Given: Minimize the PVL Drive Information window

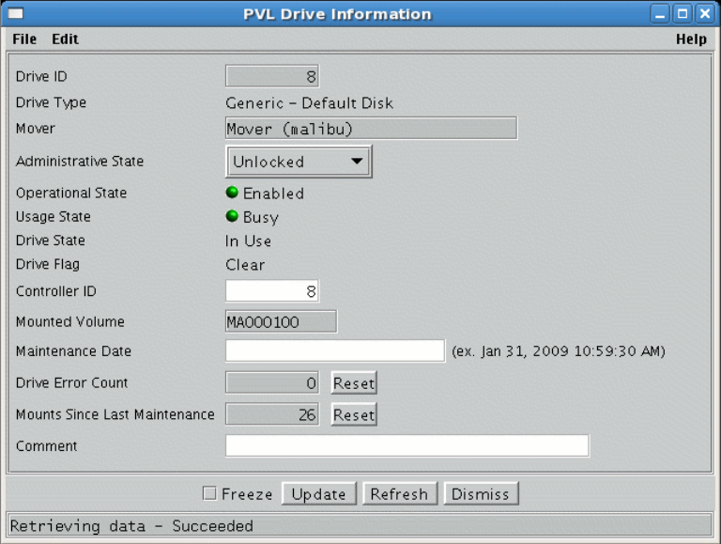Looking at the screenshot, I should tap(661, 14).
